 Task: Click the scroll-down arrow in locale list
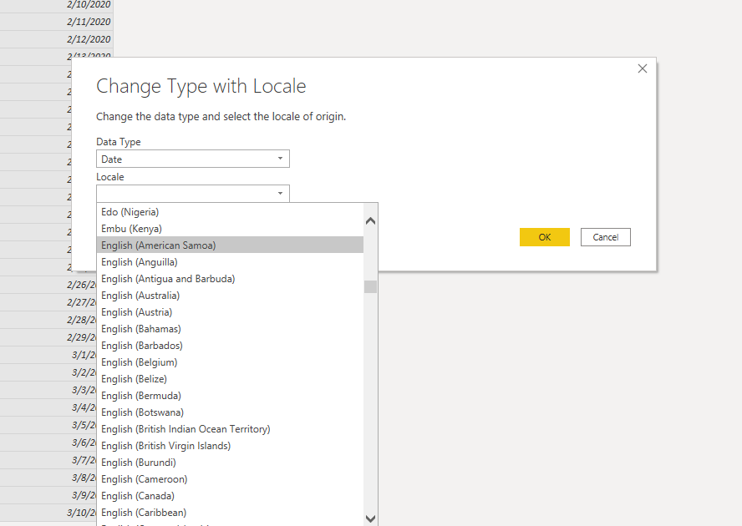click(x=370, y=518)
